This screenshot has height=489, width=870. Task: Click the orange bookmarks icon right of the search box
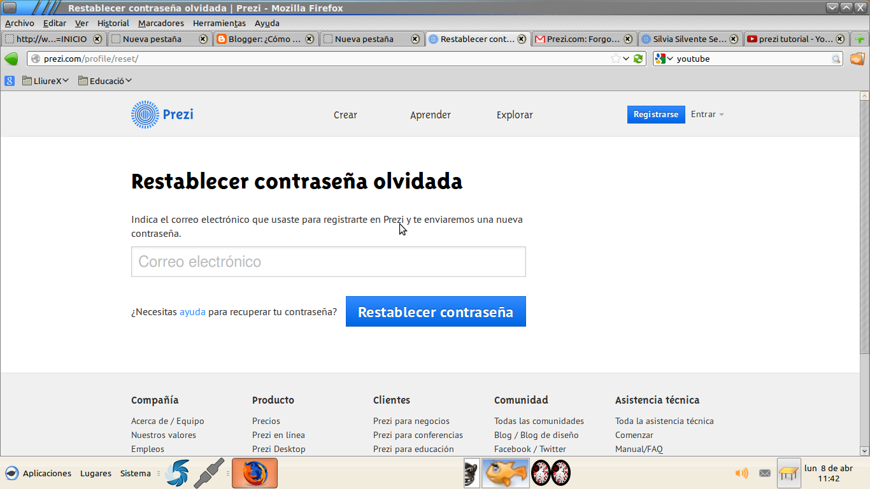click(857, 59)
